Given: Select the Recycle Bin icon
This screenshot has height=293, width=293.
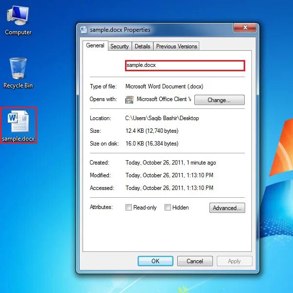Looking at the screenshot, I should click(18, 73).
